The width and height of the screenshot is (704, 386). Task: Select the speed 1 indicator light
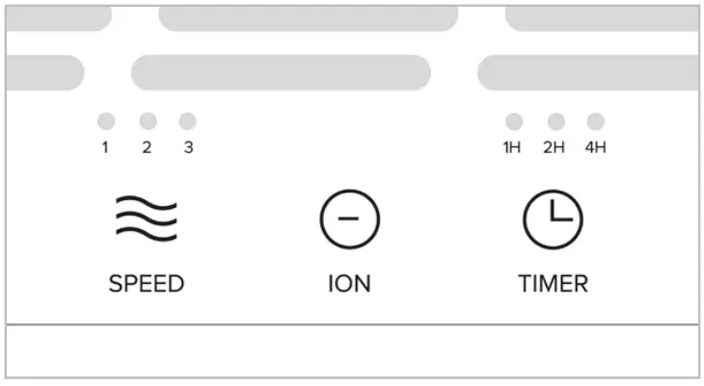coord(106,121)
